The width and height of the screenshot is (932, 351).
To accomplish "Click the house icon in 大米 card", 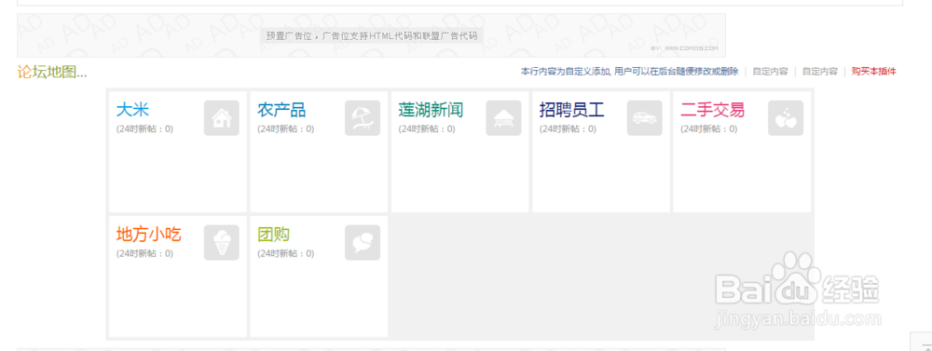I will click(222, 117).
